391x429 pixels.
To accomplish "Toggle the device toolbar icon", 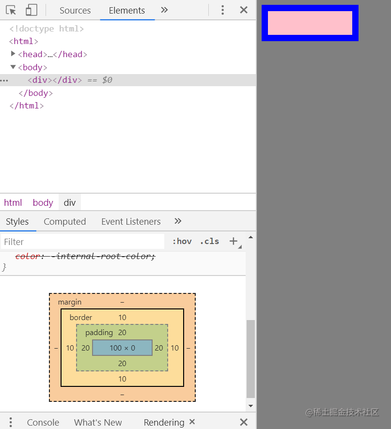I will point(31,10).
